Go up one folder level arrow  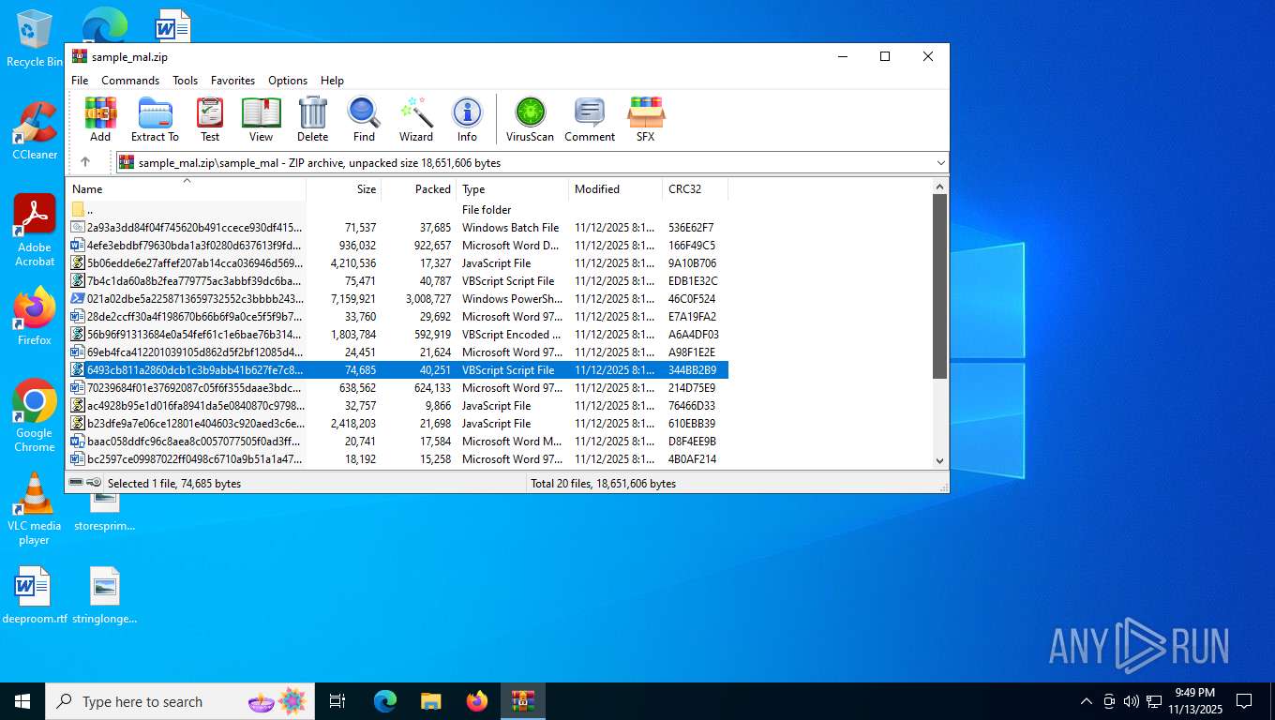(85, 162)
